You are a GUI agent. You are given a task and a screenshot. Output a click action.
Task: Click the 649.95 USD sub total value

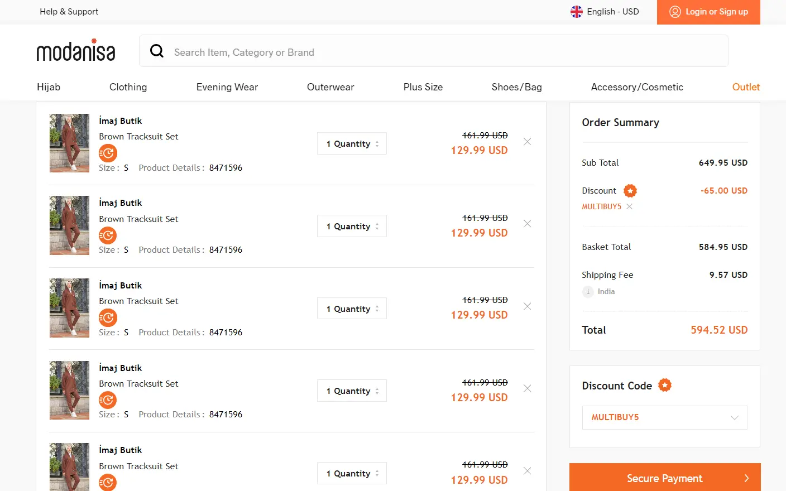coord(723,163)
